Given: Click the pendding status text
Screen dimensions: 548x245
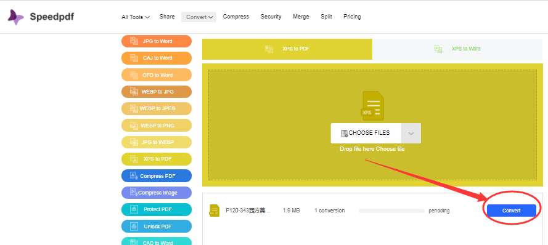Looking at the screenshot, I should coord(439,211).
